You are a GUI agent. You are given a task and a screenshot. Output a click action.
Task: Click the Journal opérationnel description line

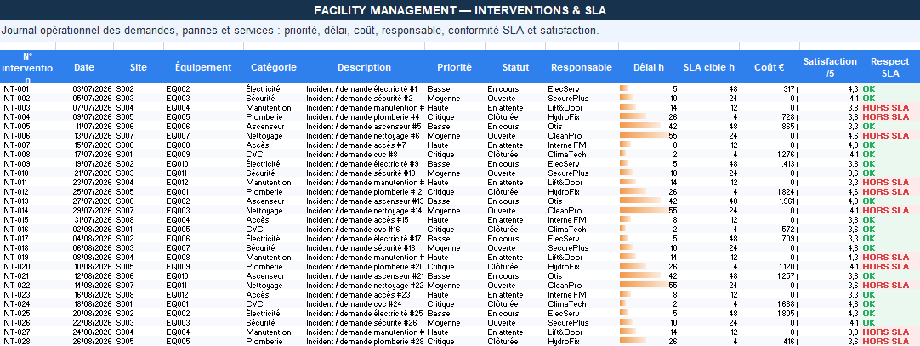pyautogui.click(x=460, y=31)
